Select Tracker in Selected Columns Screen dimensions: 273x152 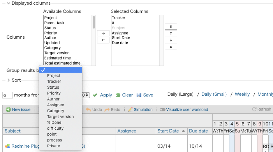coord(118,18)
